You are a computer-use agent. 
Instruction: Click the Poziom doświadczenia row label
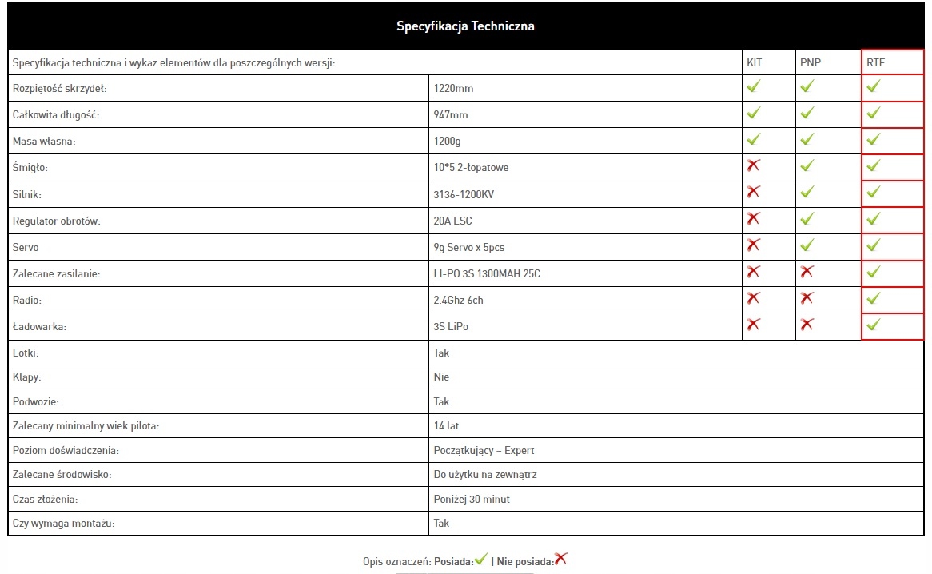coord(66,451)
